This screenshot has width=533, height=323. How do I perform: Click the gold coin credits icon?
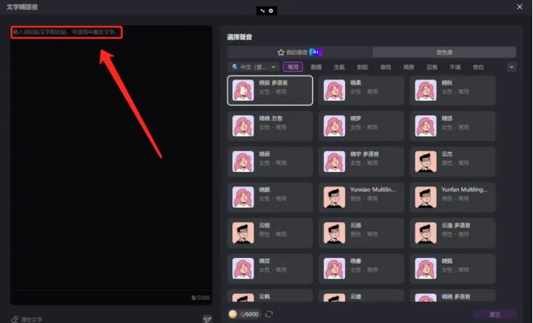233,314
